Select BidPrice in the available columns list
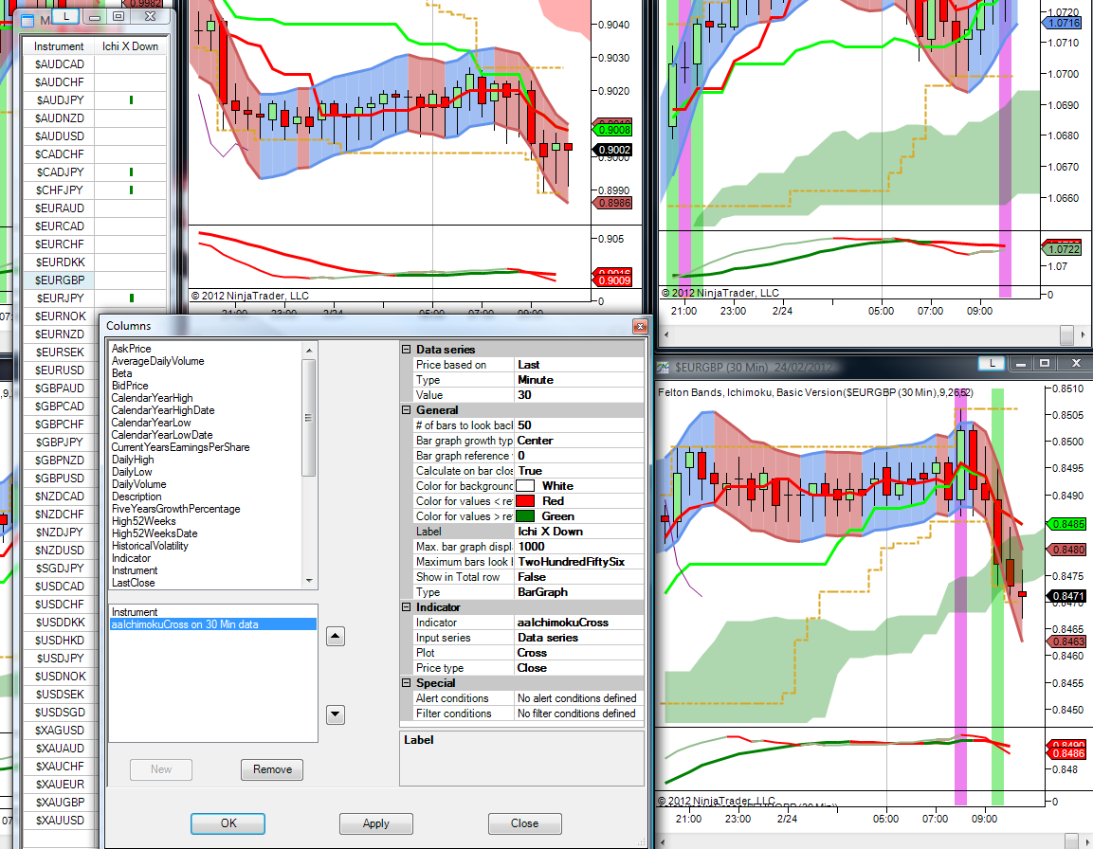The image size is (1093, 849). pos(130,386)
